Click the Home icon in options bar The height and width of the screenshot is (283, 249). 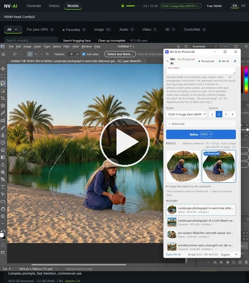coord(3,54)
